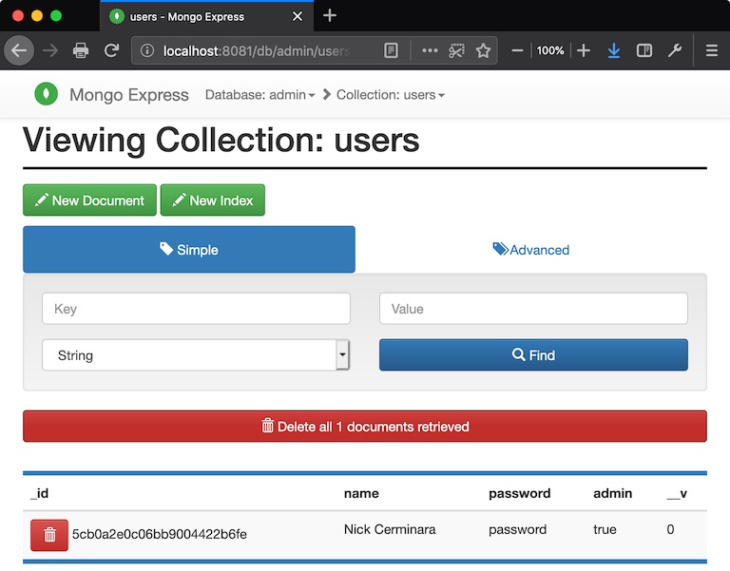Sort by the name column header
The image size is (730, 571).
tap(361, 493)
